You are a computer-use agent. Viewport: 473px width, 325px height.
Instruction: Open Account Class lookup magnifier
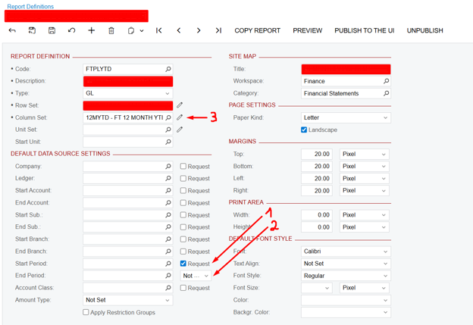[x=168, y=288]
